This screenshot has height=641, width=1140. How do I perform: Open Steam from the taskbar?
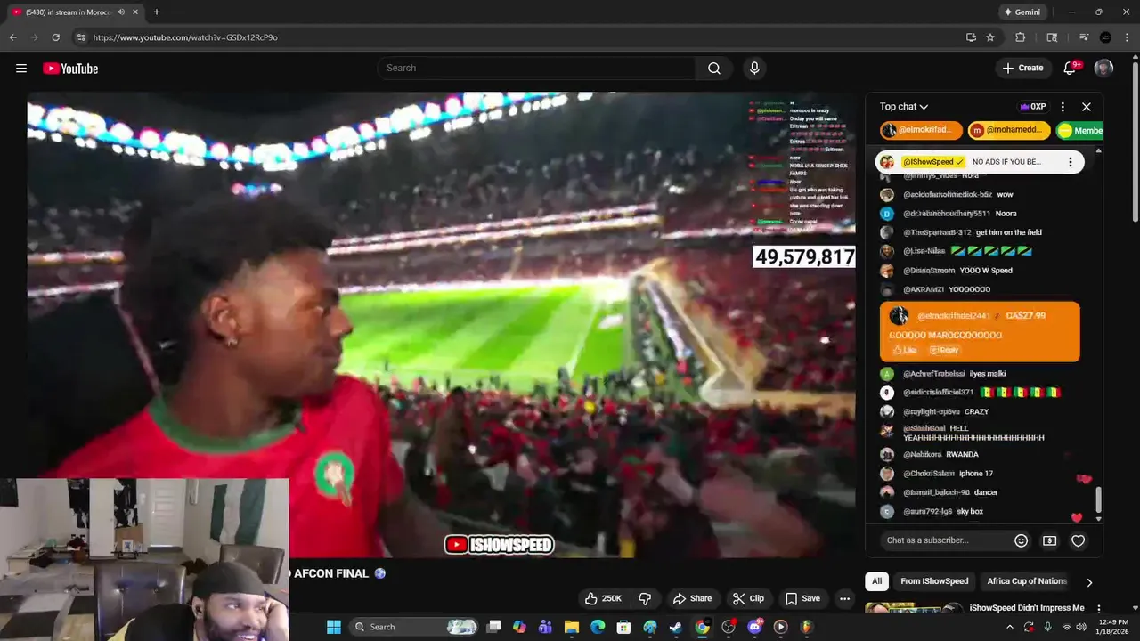pos(676,627)
